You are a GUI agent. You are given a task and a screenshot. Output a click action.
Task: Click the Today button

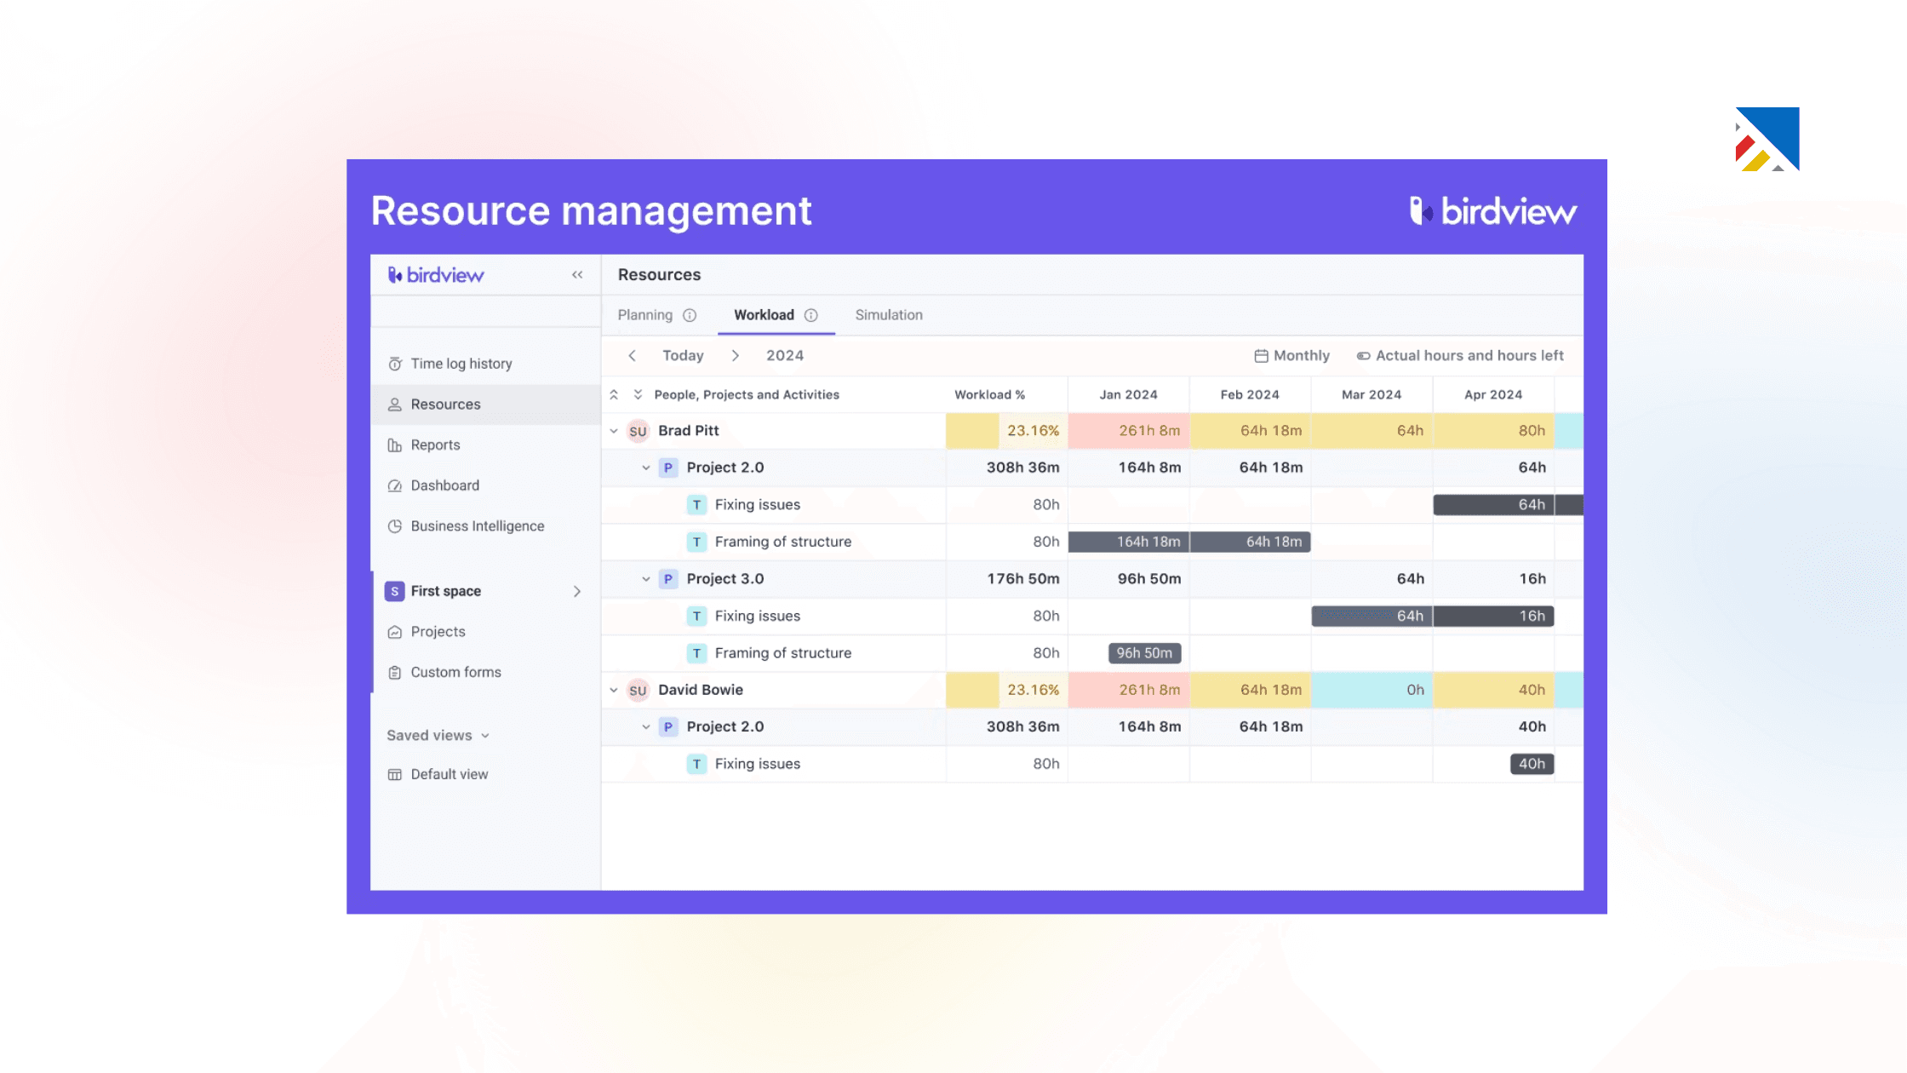683,356
